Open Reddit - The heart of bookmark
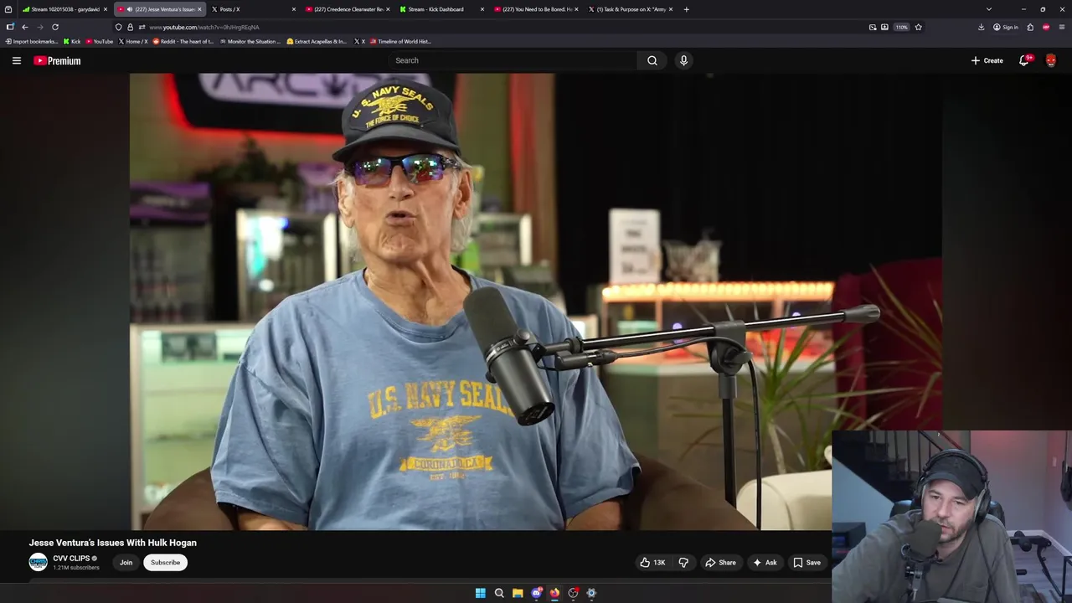The height and width of the screenshot is (603, 1072). (183, 41)
